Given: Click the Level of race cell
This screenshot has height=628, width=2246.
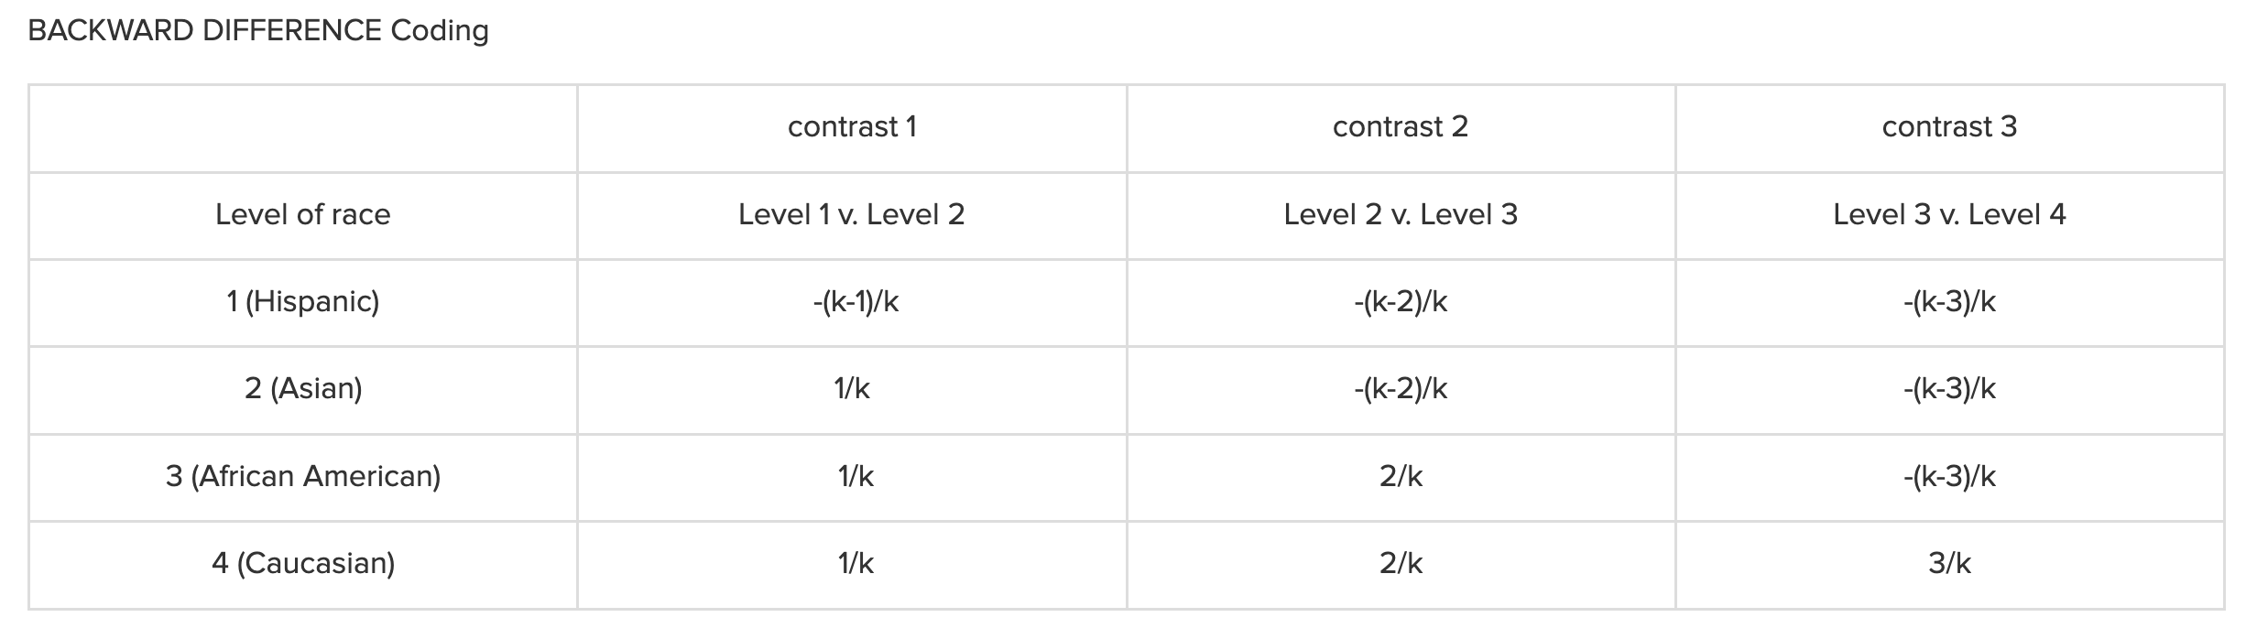Looking at the screenshot, I should 302,214.
